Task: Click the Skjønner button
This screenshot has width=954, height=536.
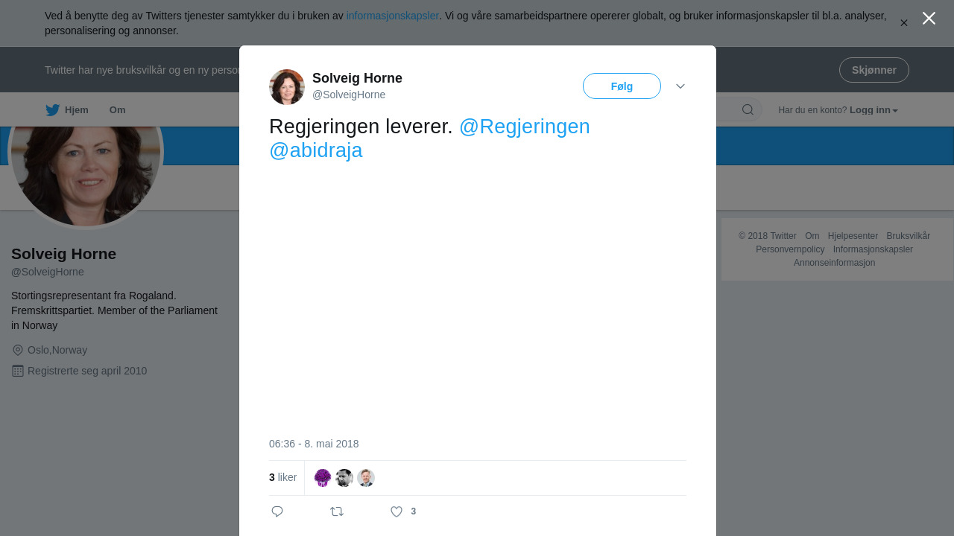Action: (x=874, y=70)
